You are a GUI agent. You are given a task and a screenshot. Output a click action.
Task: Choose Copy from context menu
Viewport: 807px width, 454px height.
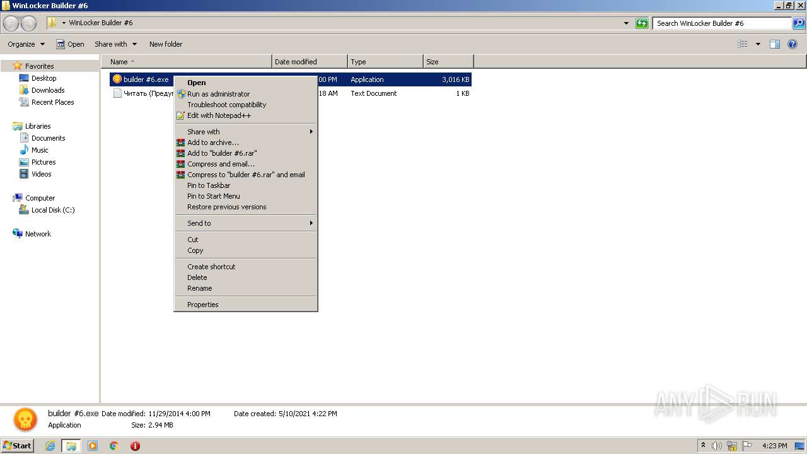point(245,250)
